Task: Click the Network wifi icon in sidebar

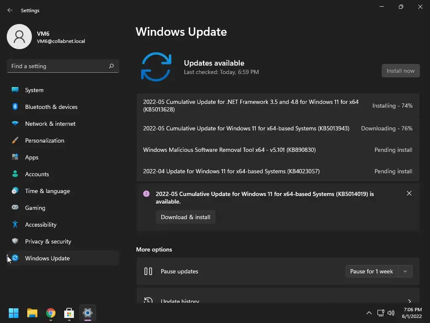Action: [15, 123]
